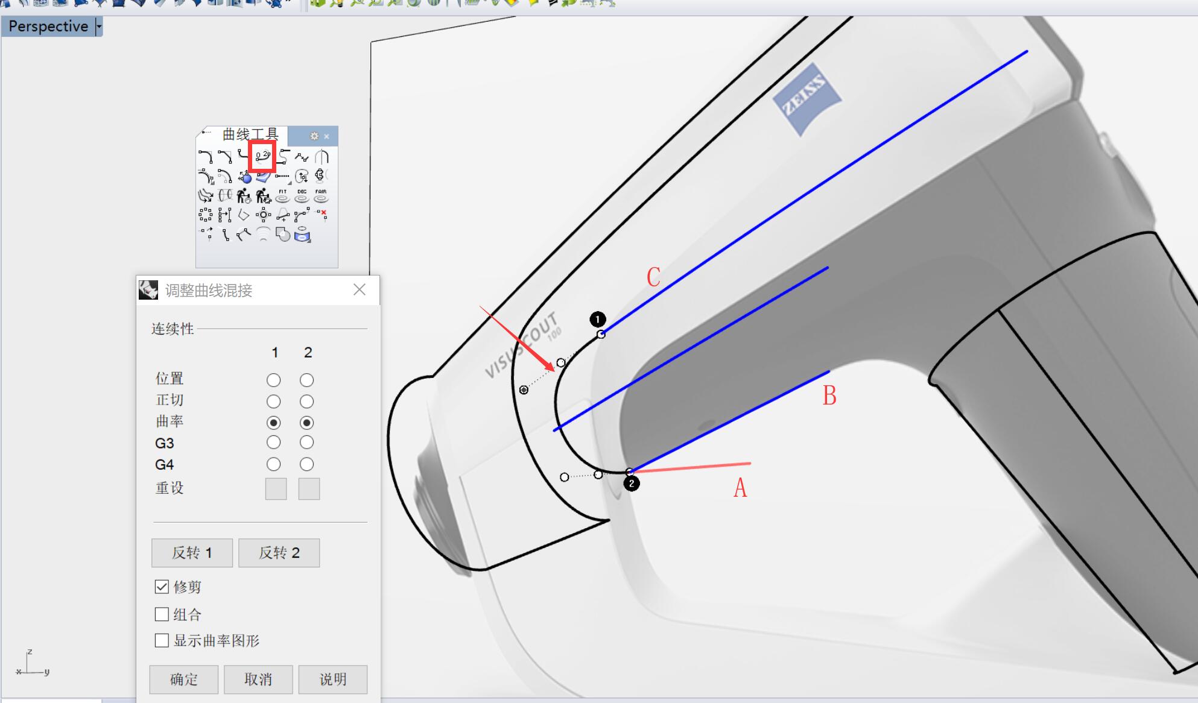This screenshot has width=1198, height=703.
Task: Click the FIT curve rebuild icon
Action: click(x=282, y=196)
